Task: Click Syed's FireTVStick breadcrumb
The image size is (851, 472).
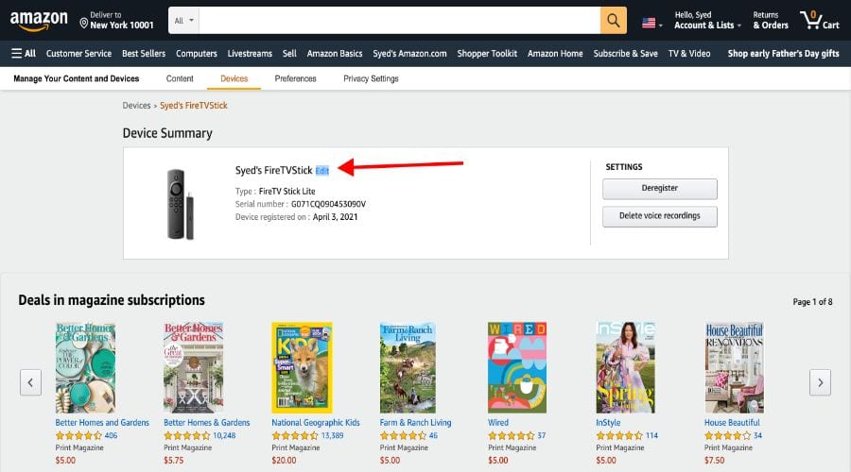Action: pyautogui.click(x=194, y=106)
